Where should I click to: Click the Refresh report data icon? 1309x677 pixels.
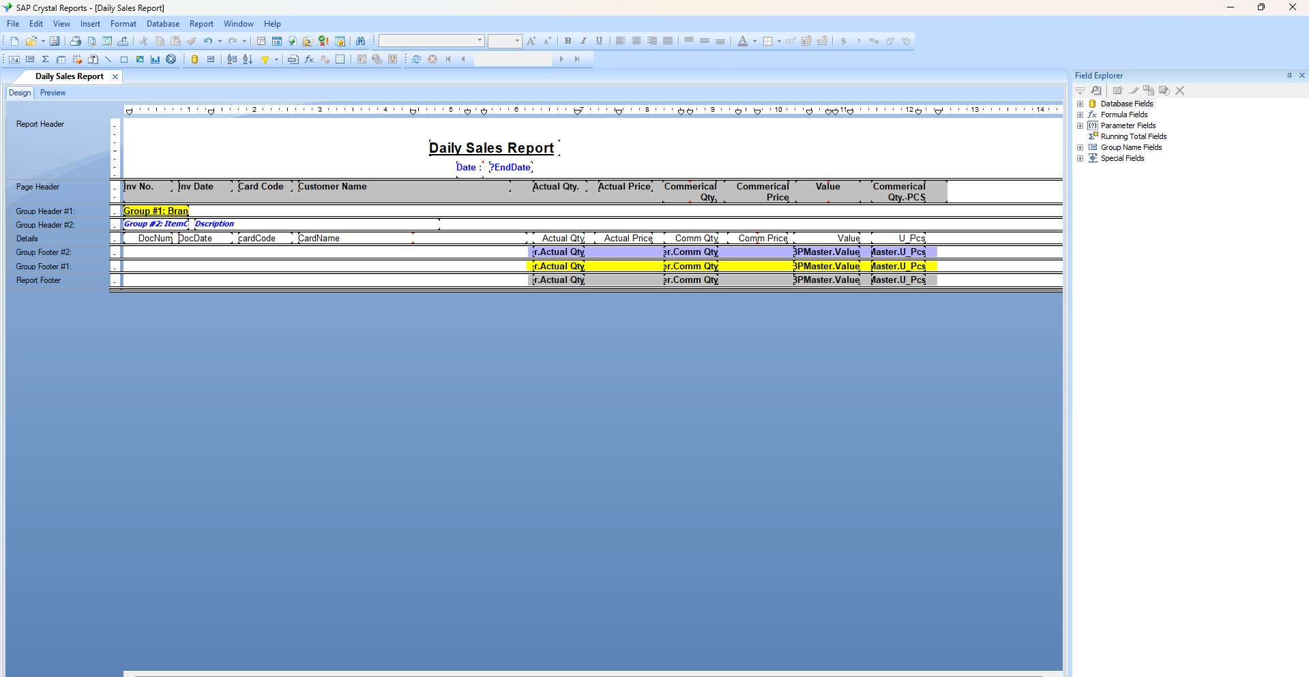click(x=416, y=59)
